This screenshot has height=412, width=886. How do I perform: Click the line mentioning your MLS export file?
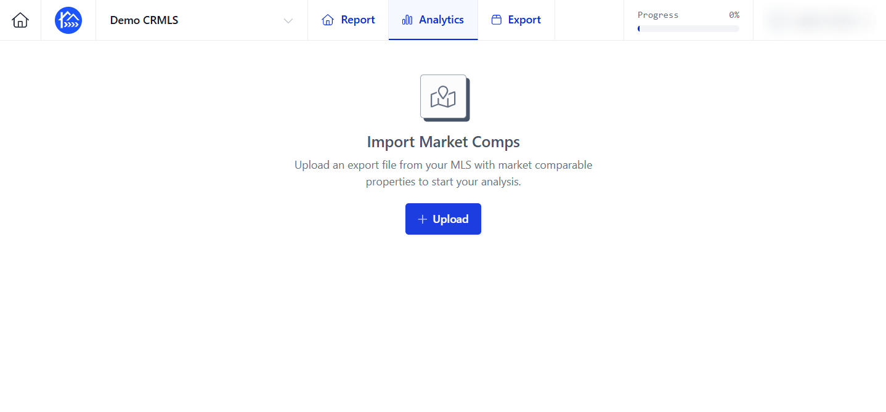[444, 165]
